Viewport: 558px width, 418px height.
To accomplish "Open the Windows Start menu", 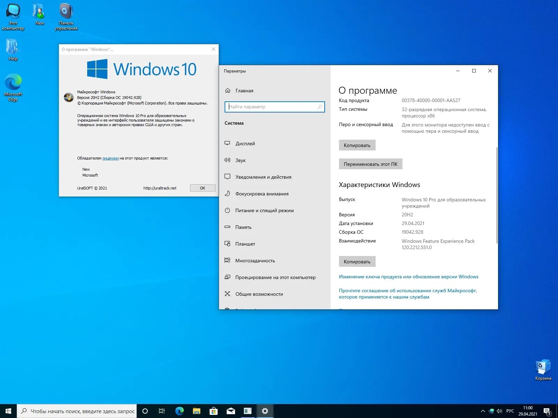I will pos(8,411).
